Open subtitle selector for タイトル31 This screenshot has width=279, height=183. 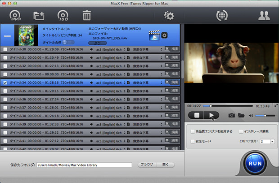[162, 57]
